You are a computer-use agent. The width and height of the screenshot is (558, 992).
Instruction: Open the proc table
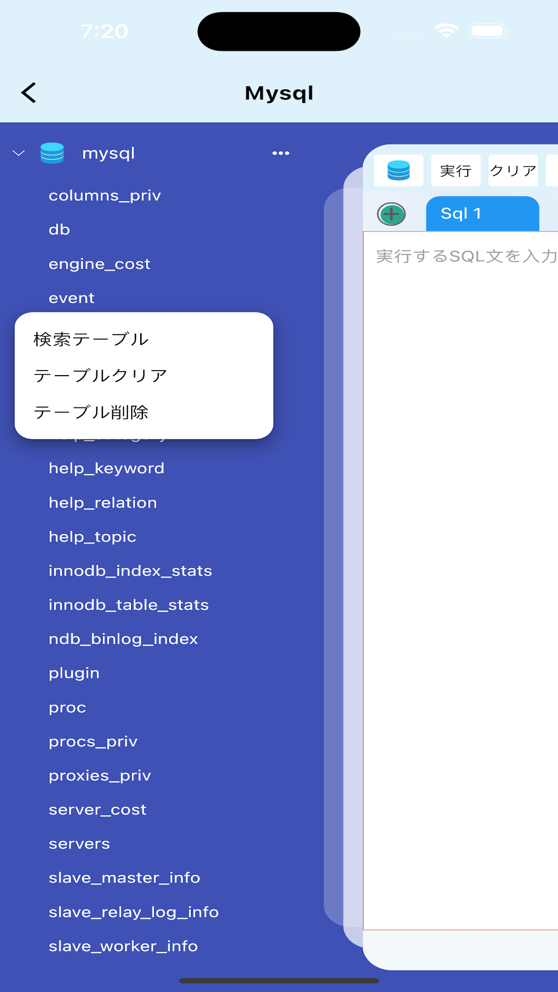tap(67, 707)
